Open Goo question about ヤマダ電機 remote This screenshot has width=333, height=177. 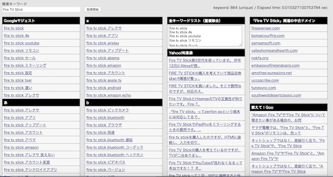[288, 130]
